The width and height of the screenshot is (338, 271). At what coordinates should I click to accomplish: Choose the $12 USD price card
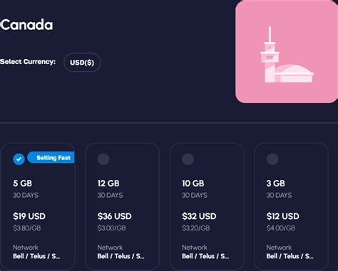(x=291, y=207)
